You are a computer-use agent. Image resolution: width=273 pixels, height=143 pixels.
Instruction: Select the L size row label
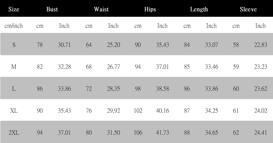(x=14, y=89)
